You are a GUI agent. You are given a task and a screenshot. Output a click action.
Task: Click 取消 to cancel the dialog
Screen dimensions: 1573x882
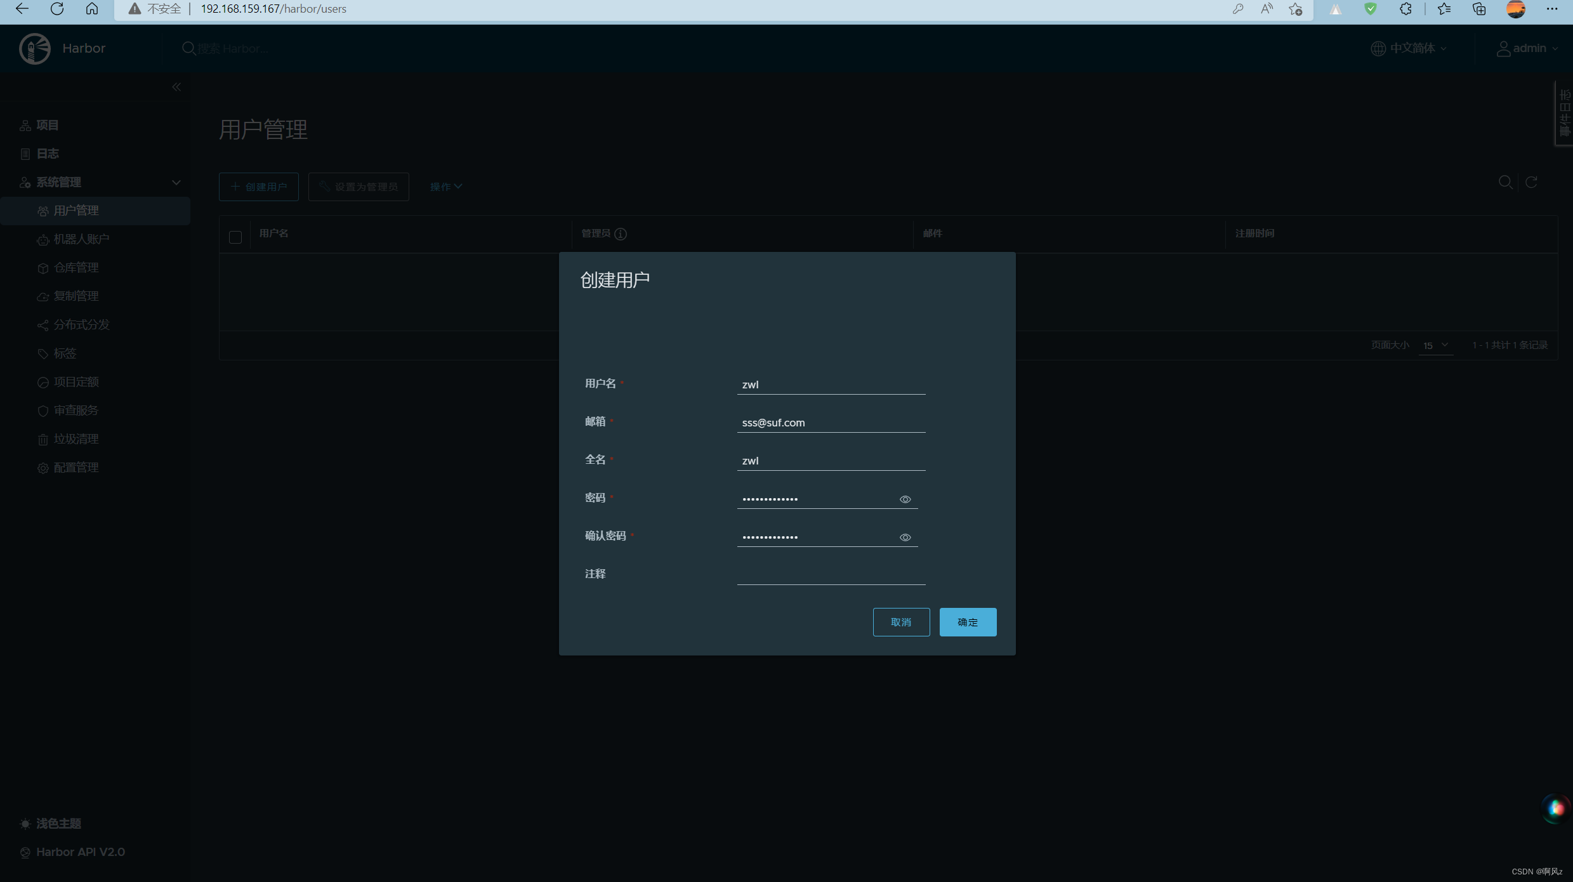(901, 622)
